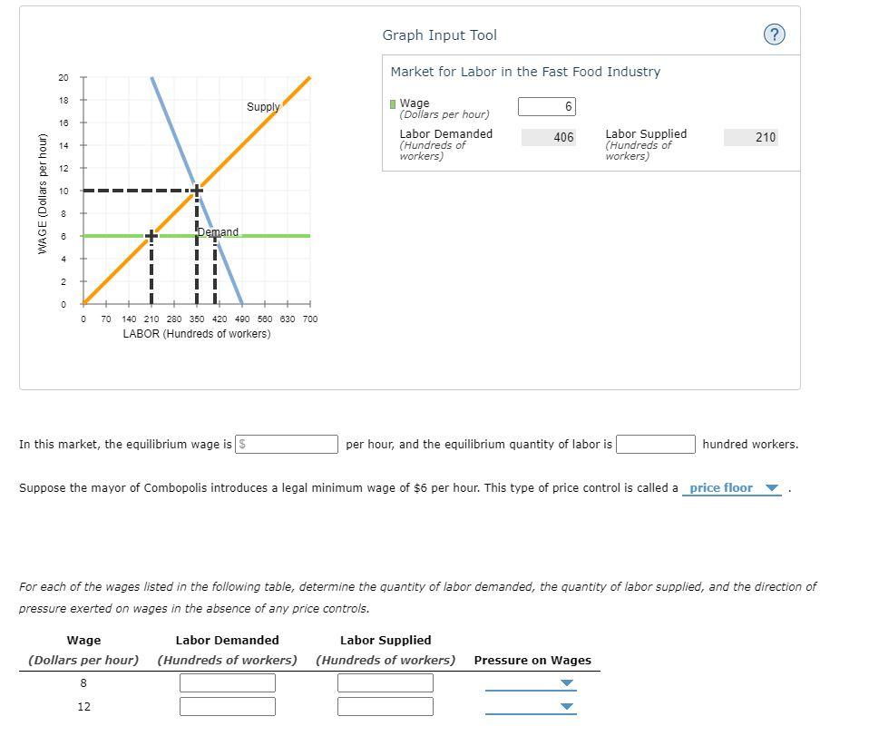Click the Labor Demanded input for wage 12
This screenshot has width=869, height=736.
pos(228,706)
